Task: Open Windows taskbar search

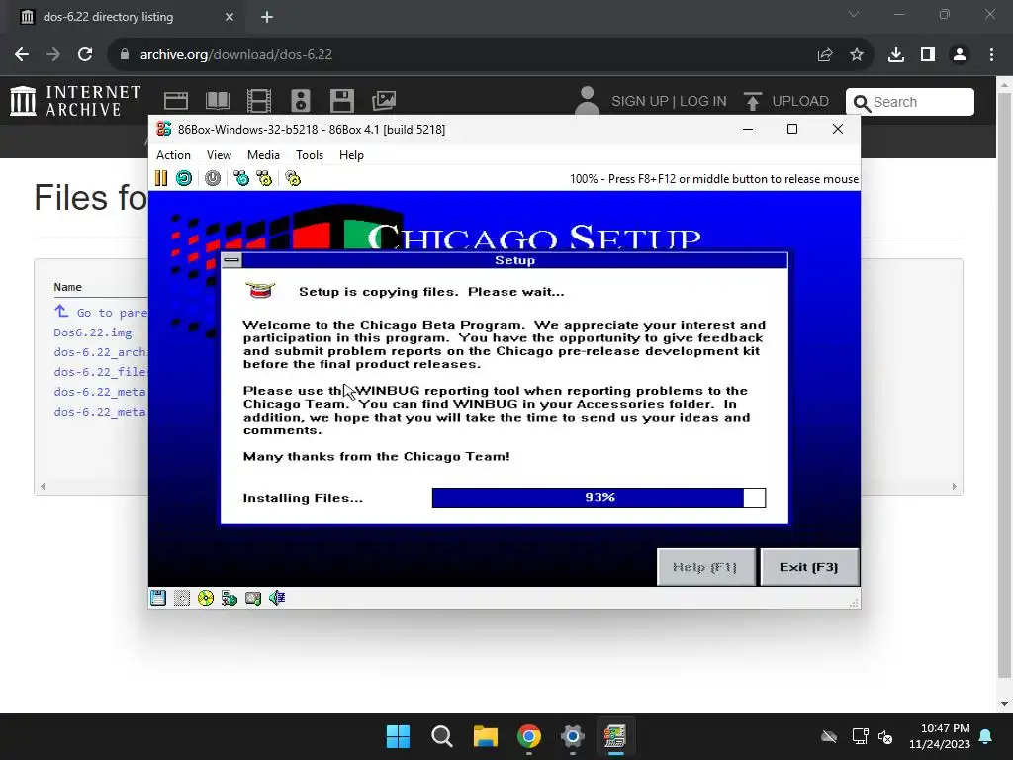Action: (x=442, y=736)
